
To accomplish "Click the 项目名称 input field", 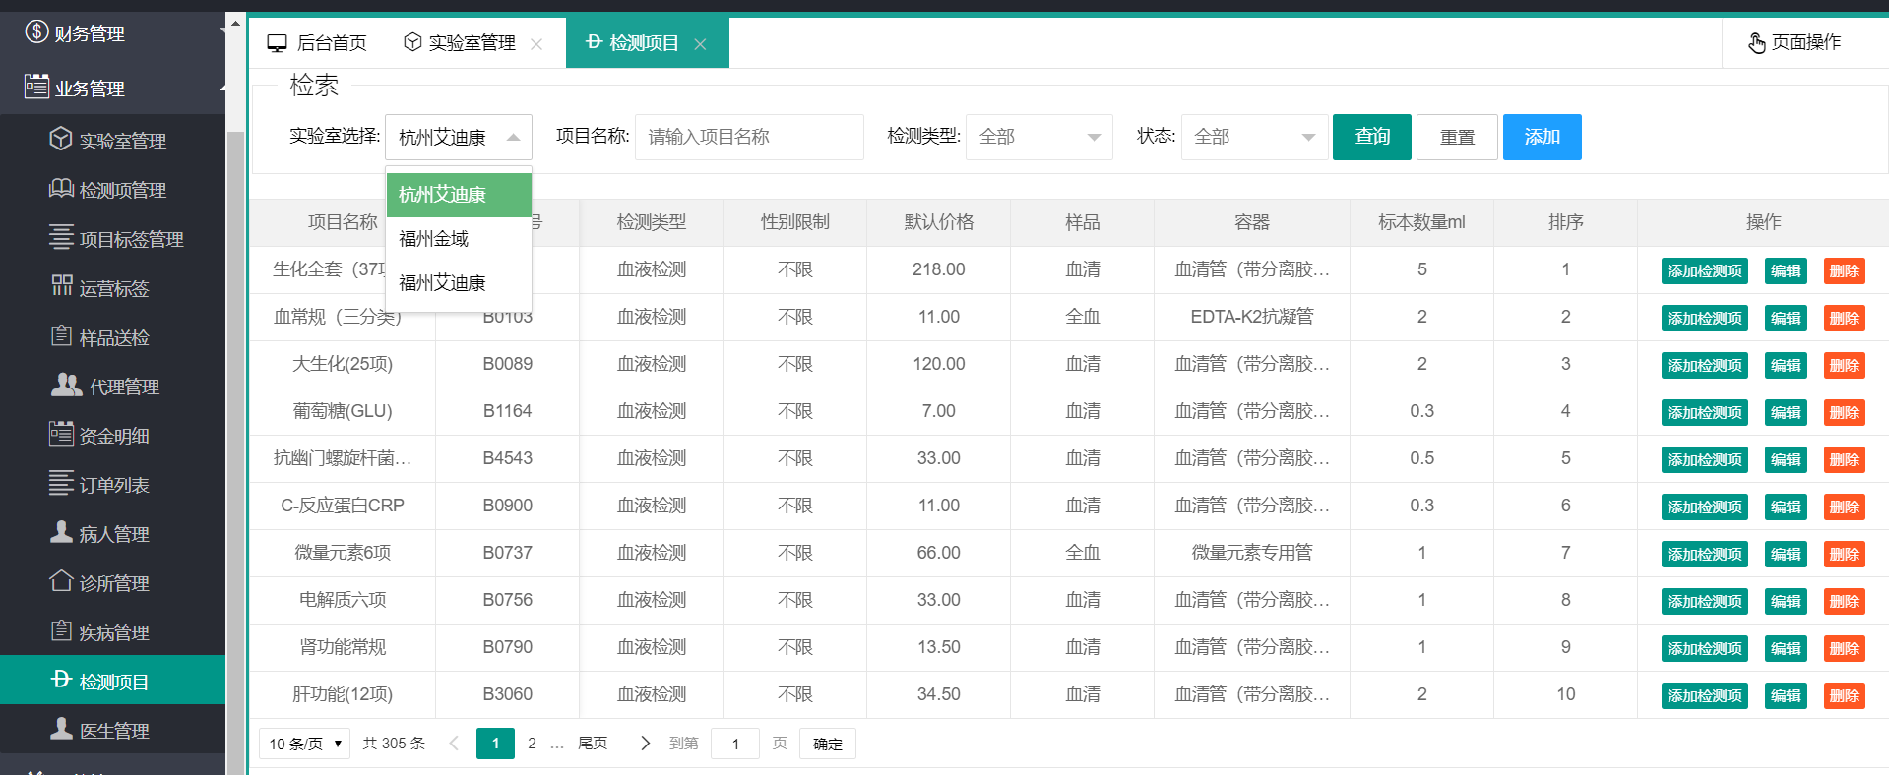I will tap(749, 137).
